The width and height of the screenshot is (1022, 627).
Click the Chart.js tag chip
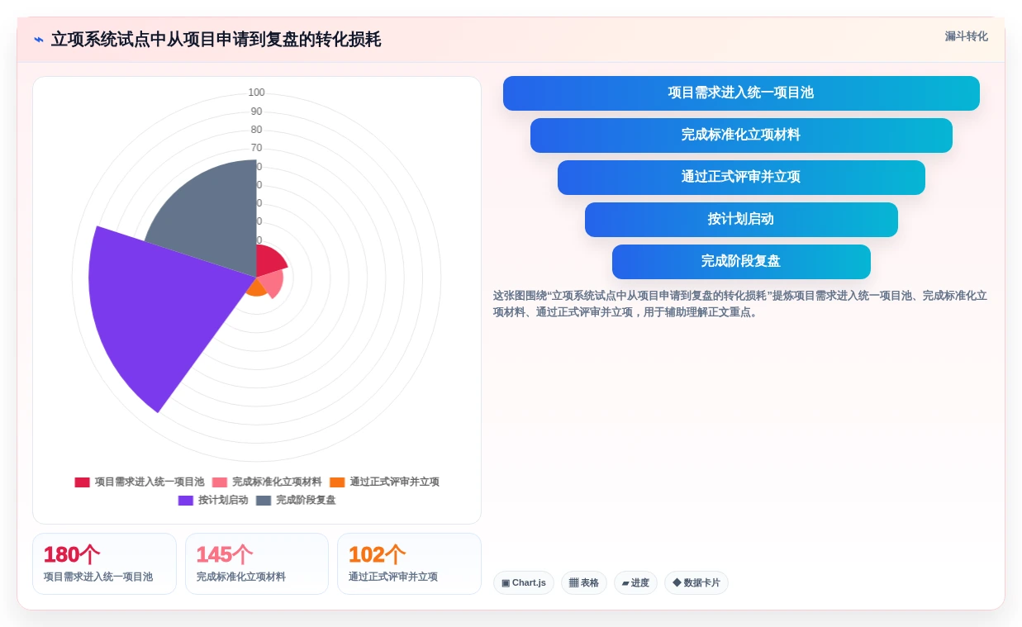click(x=524, y=583)
